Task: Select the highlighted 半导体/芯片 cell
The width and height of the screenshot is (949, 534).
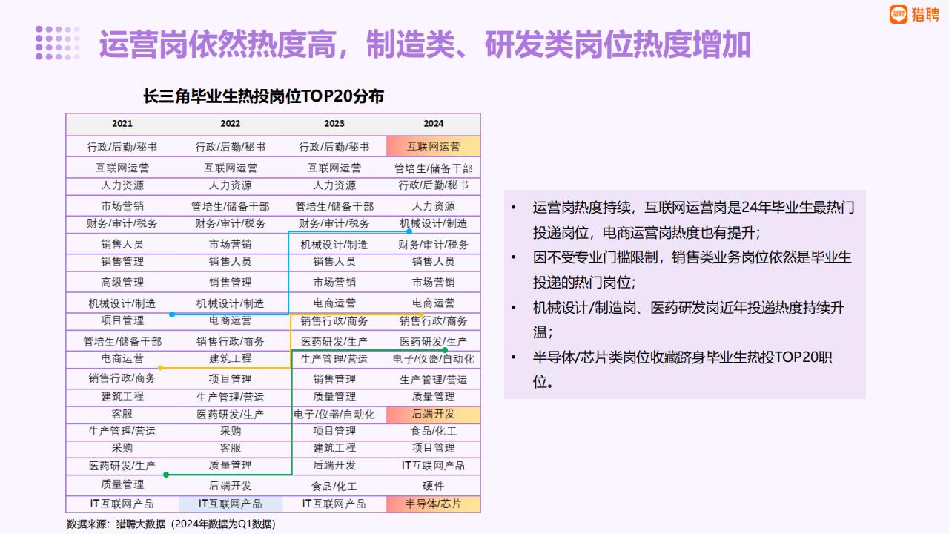Action: (x=434, y=504)
